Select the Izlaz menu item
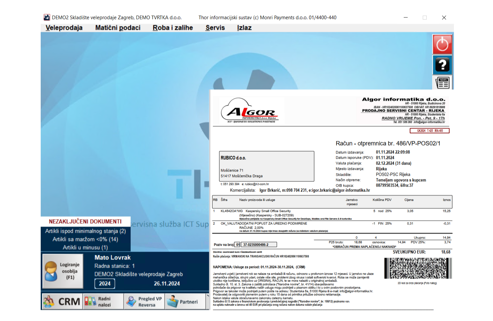This screenshot has width=493, height=321. [x=244, y=28]
